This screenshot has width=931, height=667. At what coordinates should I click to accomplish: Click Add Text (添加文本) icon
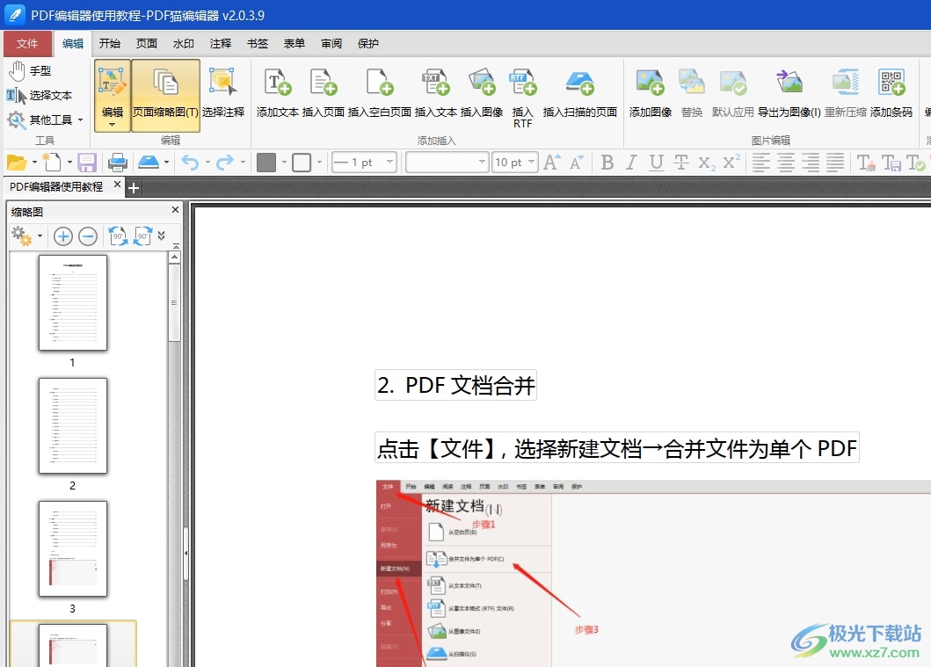pyautogui.click(x=277, y=92)
